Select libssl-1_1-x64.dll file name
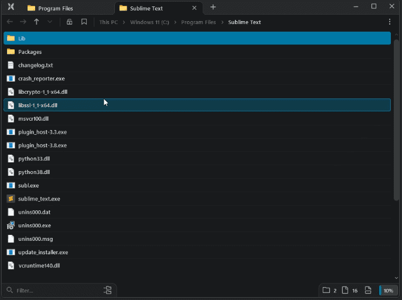The width and height of the screenshot is (402, 300). click(x=38, y=105)
